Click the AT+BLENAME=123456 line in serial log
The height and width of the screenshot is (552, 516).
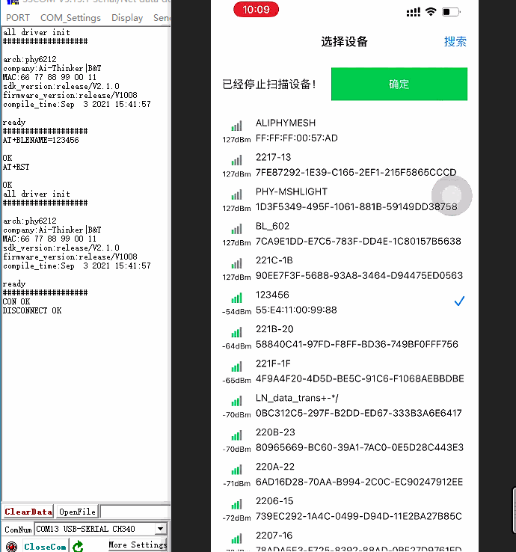(41, 140)
